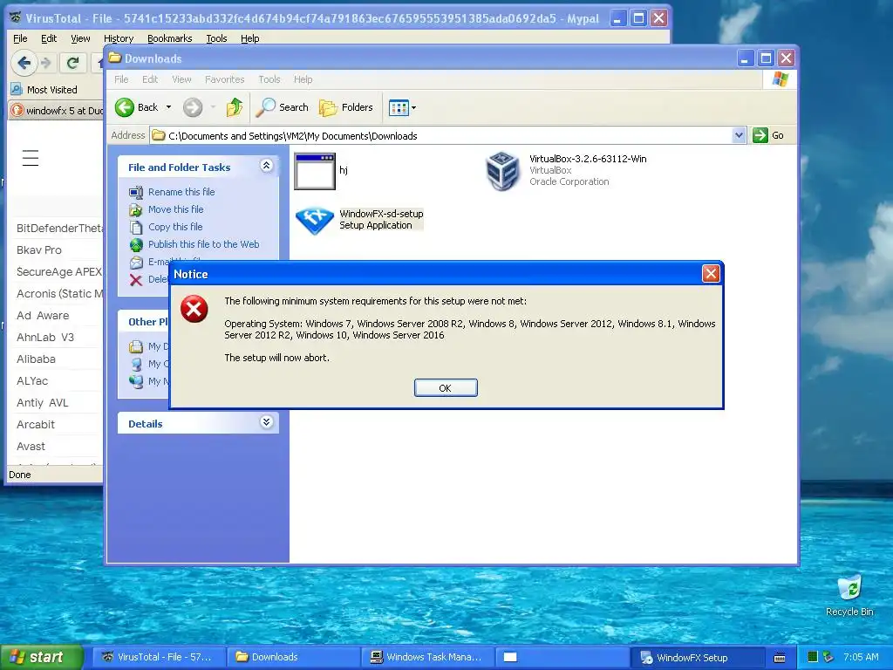Close the Notice error dialog
Screen dimensions: 893x670
coord(710,274)
